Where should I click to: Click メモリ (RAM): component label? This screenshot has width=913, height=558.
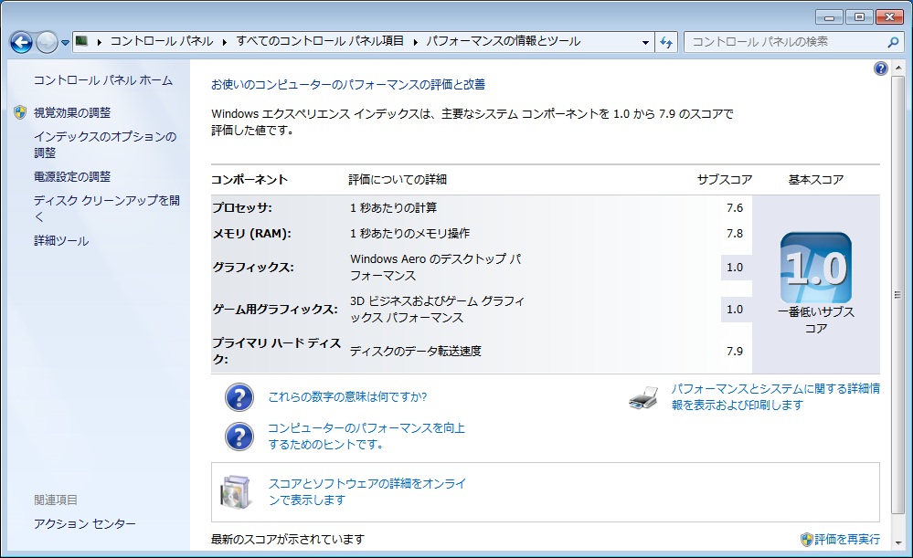click(251, 233)
